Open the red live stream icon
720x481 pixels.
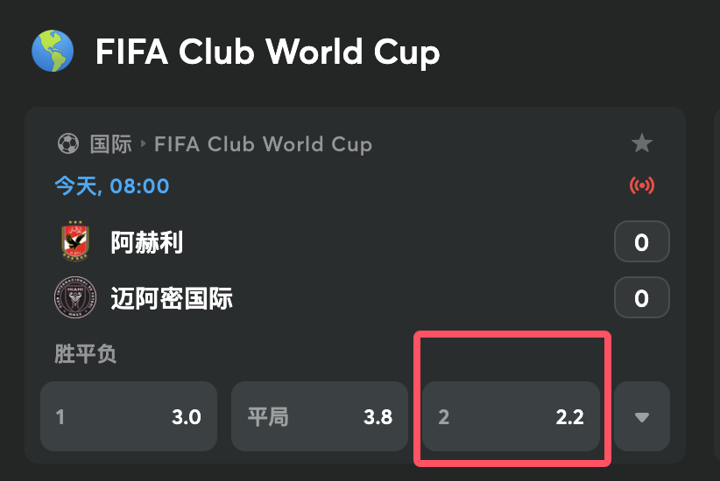point(641,185)
